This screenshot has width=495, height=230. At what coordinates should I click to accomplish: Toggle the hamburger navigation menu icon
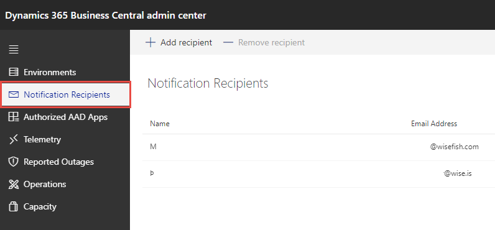[14, 50]
